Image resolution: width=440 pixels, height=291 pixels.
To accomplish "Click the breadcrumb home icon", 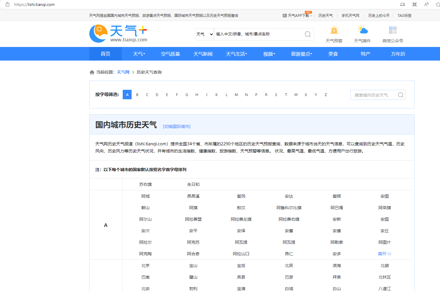I will click(x=92, y=72).
